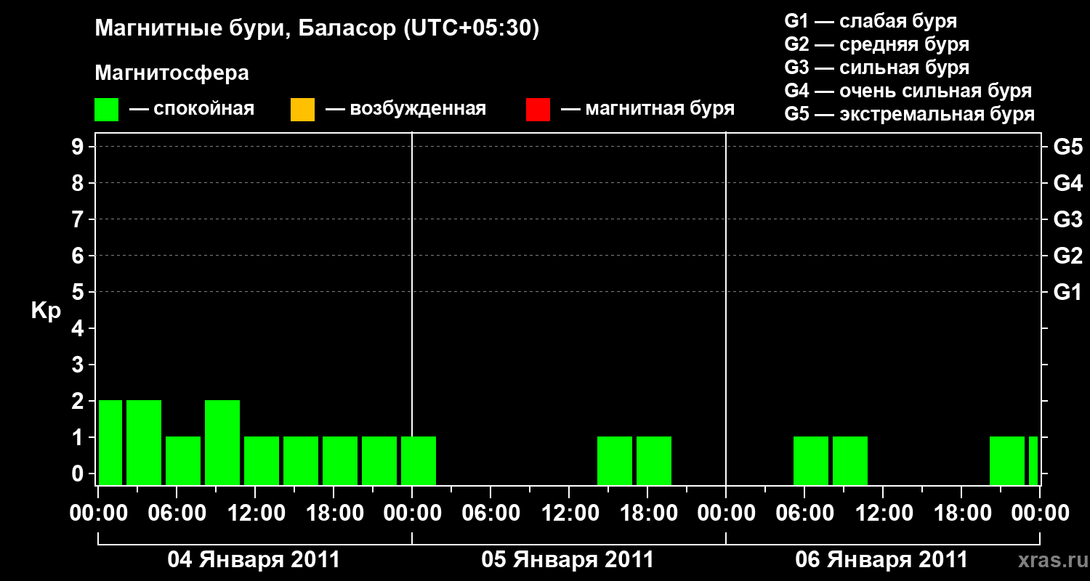Click the Kp 2 bar ending at 11:00, 04 Января
The height and width of the screenshot is (581, 1090).
222,442
